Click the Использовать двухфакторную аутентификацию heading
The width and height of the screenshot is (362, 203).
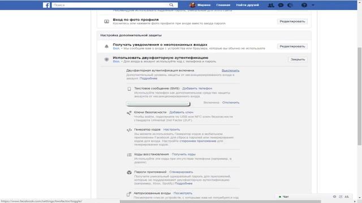tap(161, 58)
